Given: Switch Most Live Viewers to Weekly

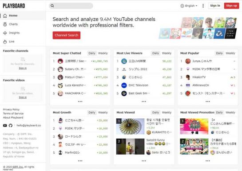Looking at the screenshot, I should click(167, 53).
